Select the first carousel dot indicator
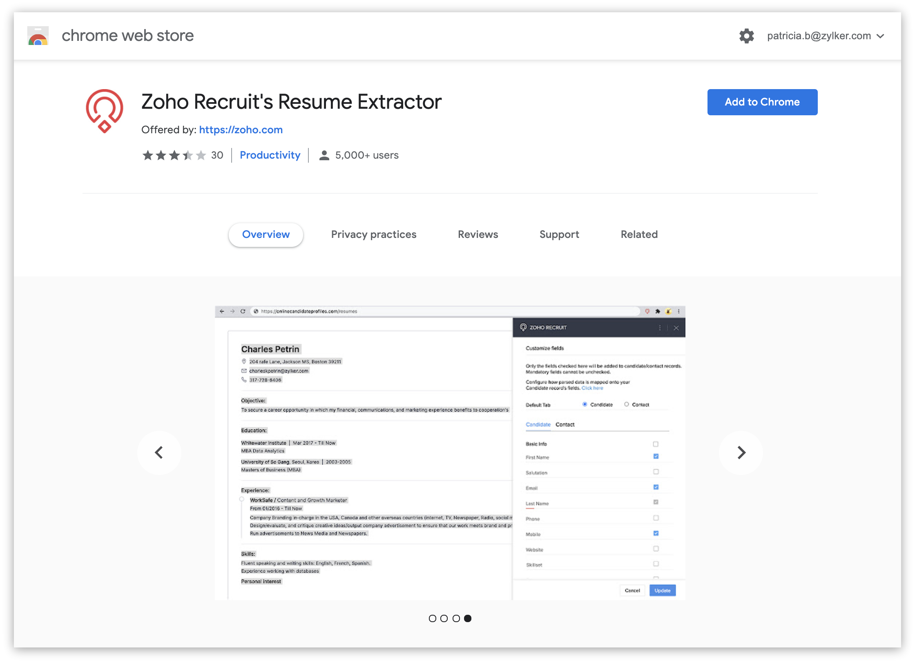Image resolution: width=915 pixels, height=663 pixels. (x=432, y=618)
